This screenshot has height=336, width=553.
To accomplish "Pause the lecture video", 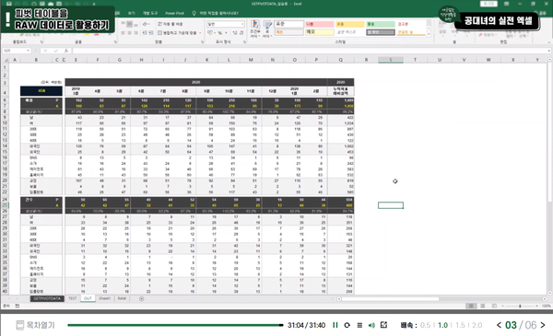I will [x=335, y=325].
